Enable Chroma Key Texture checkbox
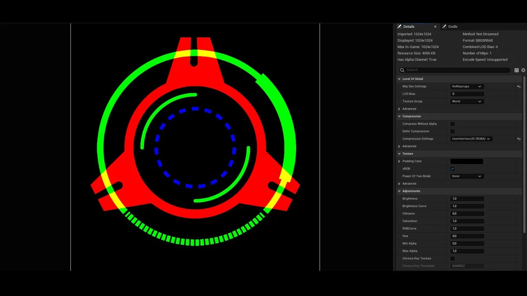 click(x=452, y=259)
